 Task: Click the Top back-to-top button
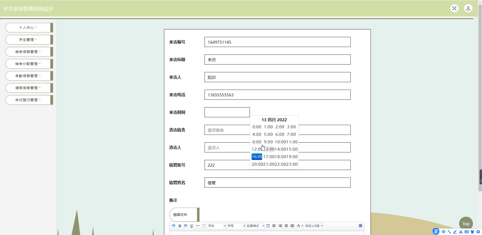(x=466, y=223)
